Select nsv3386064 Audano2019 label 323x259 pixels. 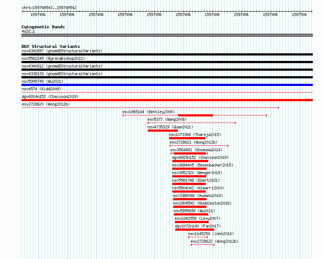198,196
